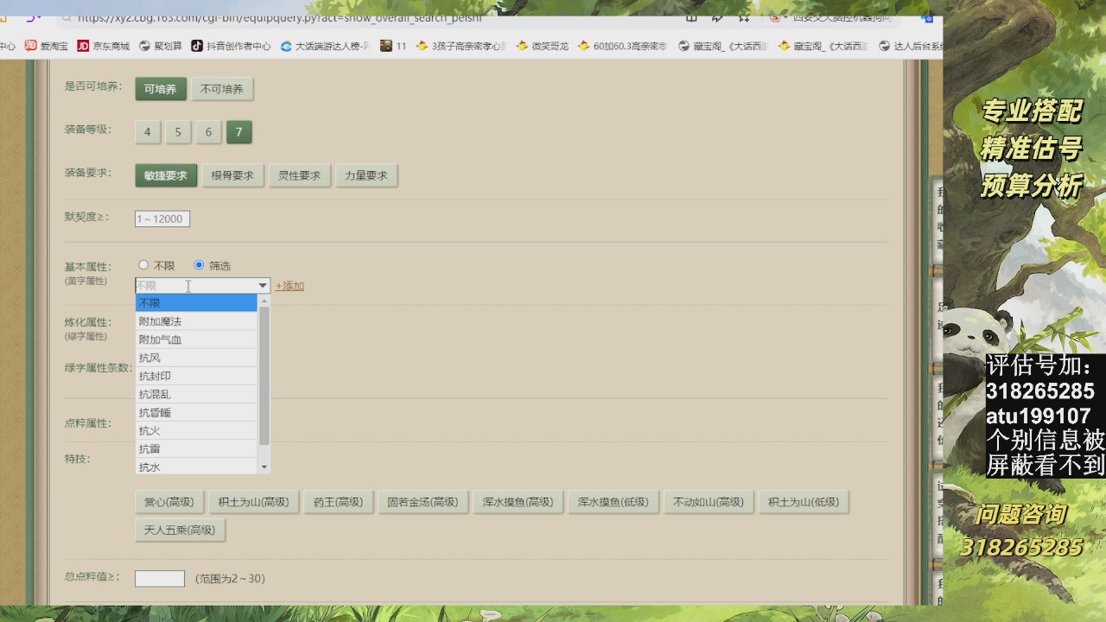Toggle the 可培养 option

point(160,89)
